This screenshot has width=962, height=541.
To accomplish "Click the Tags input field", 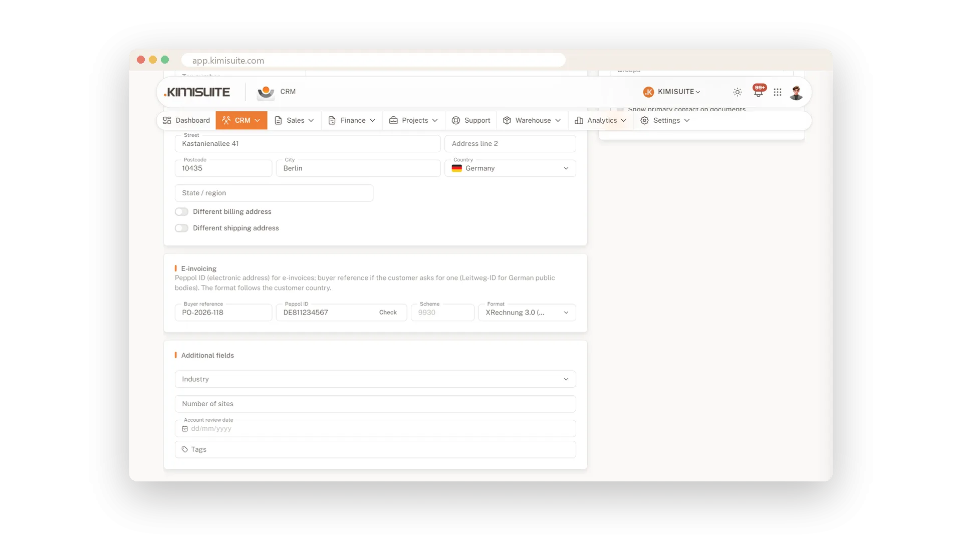I will pos(375,450).
